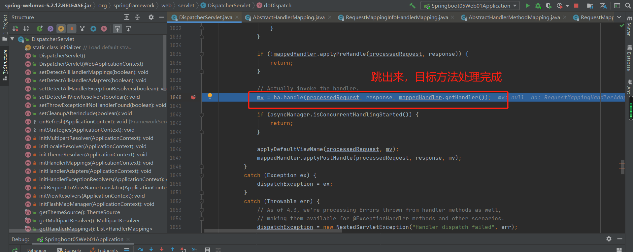Viewport: 633px width, 252px height.
Task: Click the editor horizontal scrollbar
Action: pyautogui.click(x=273, y=231)
